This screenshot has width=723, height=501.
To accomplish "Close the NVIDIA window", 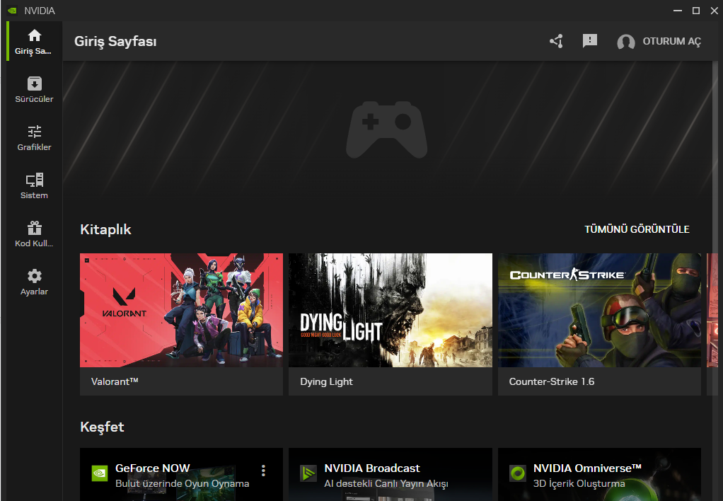I will (x=715, y=10).
